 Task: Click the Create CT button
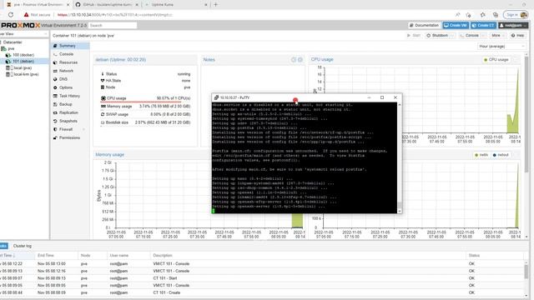coord(483,25)
